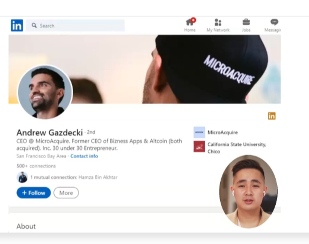Click the Andrew Gazdecki name heading
The width and height of the screenshot is (309, 244).
coord(50,133)
